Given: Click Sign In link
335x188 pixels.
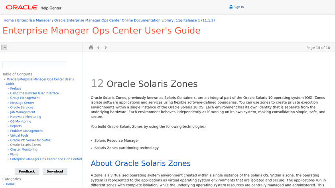Looking at the screenshot, I should click(x=238, y=7).
